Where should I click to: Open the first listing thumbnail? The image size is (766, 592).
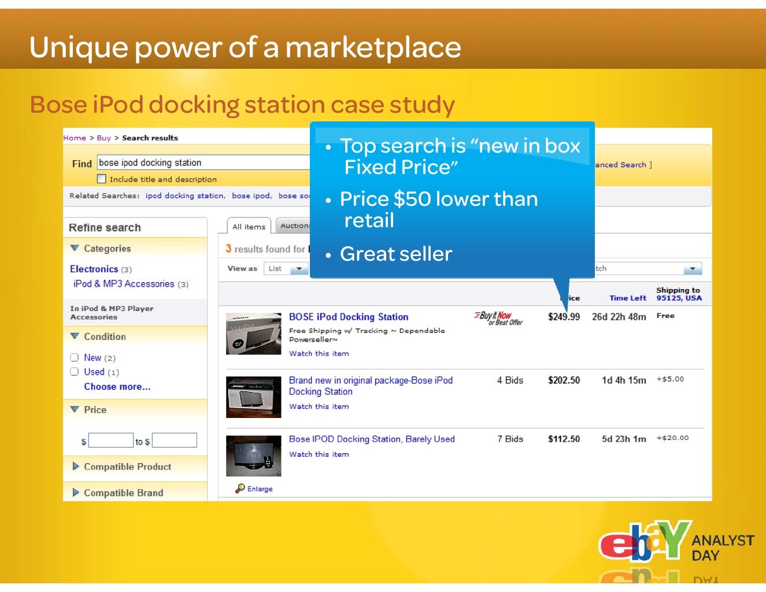coord(254,334)
